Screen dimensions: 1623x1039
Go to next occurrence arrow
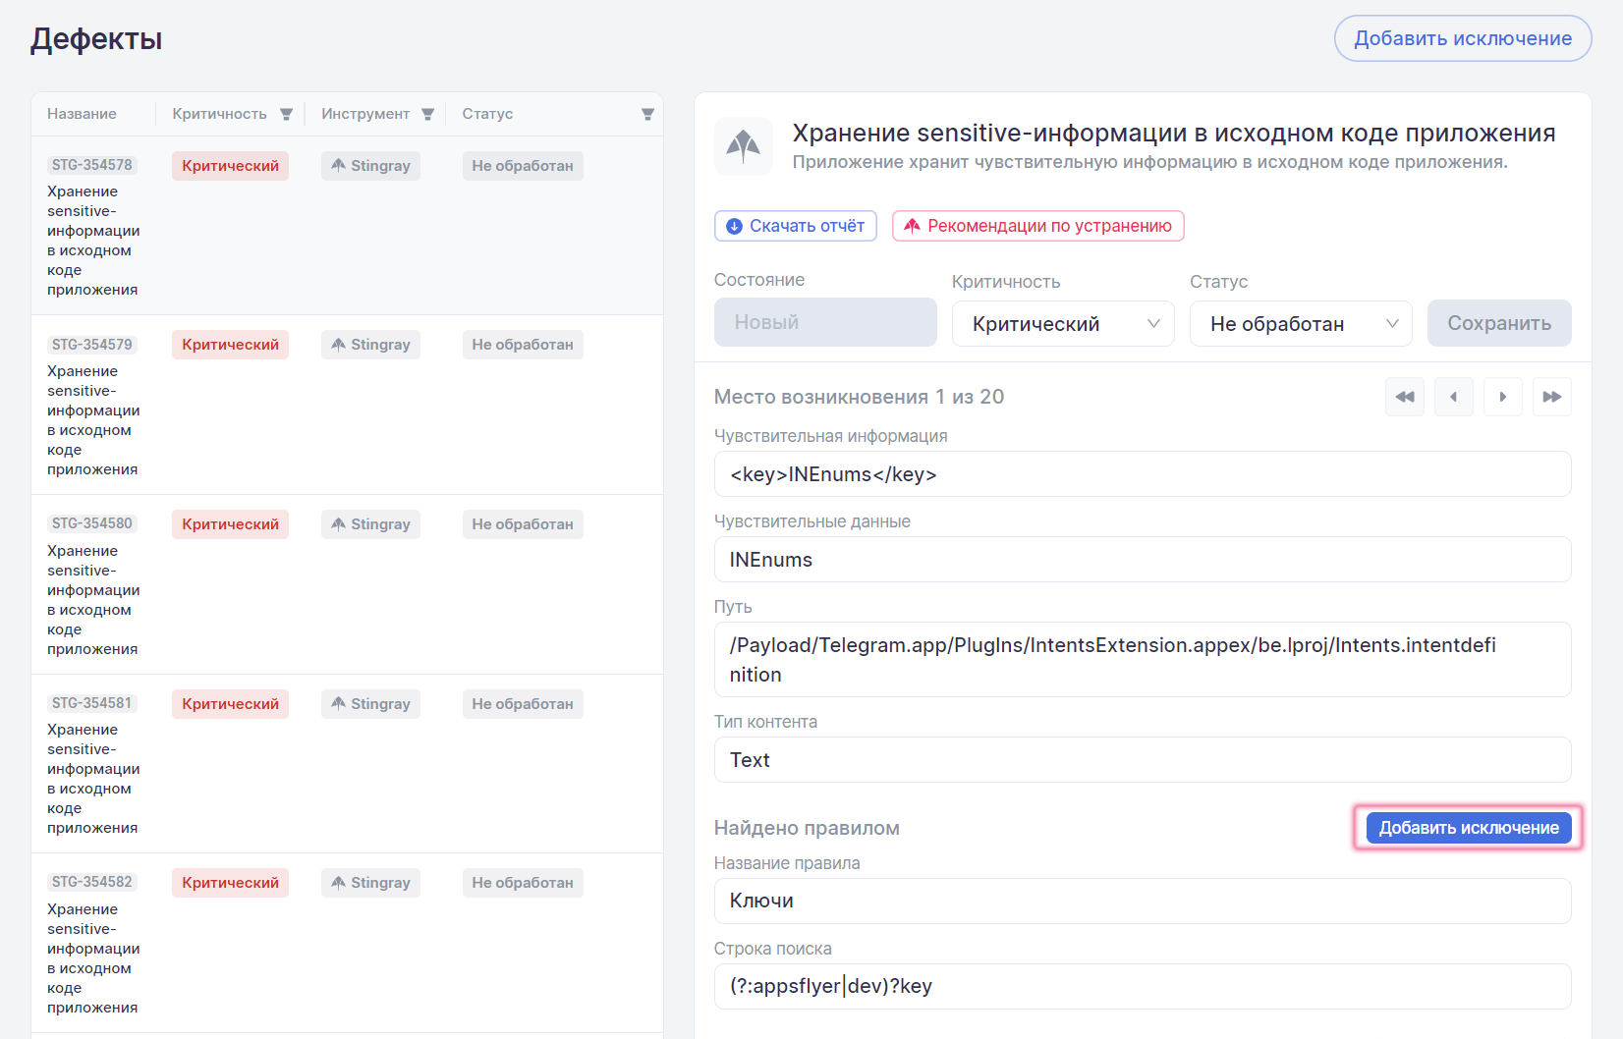(x=1502, y=397)
